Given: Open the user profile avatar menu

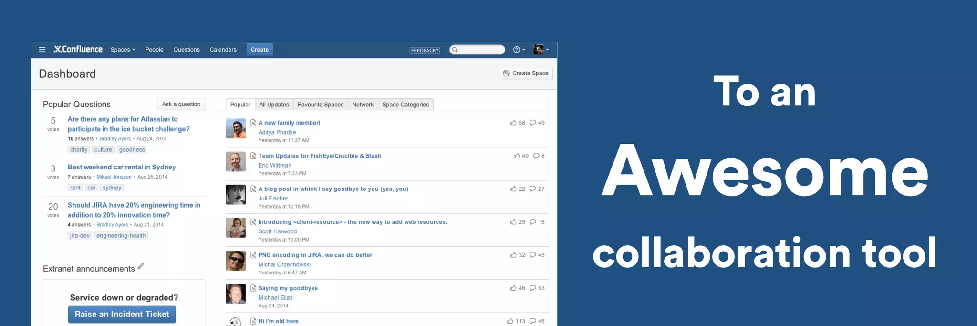Looking at the screenshot, I should pos(541,50).
